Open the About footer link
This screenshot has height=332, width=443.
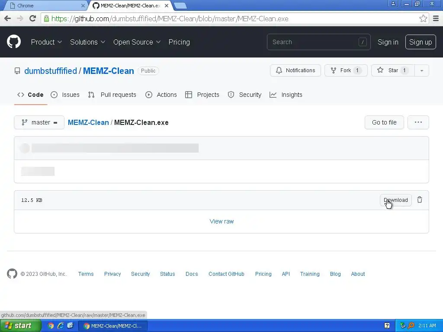tap(358, 274)
